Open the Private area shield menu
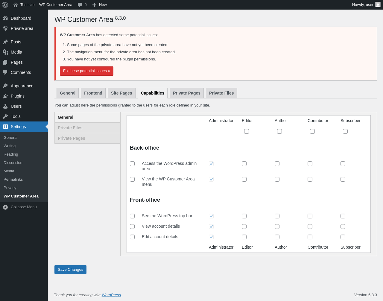The height and width of the screenshot is (301, 383). [5, 28]
